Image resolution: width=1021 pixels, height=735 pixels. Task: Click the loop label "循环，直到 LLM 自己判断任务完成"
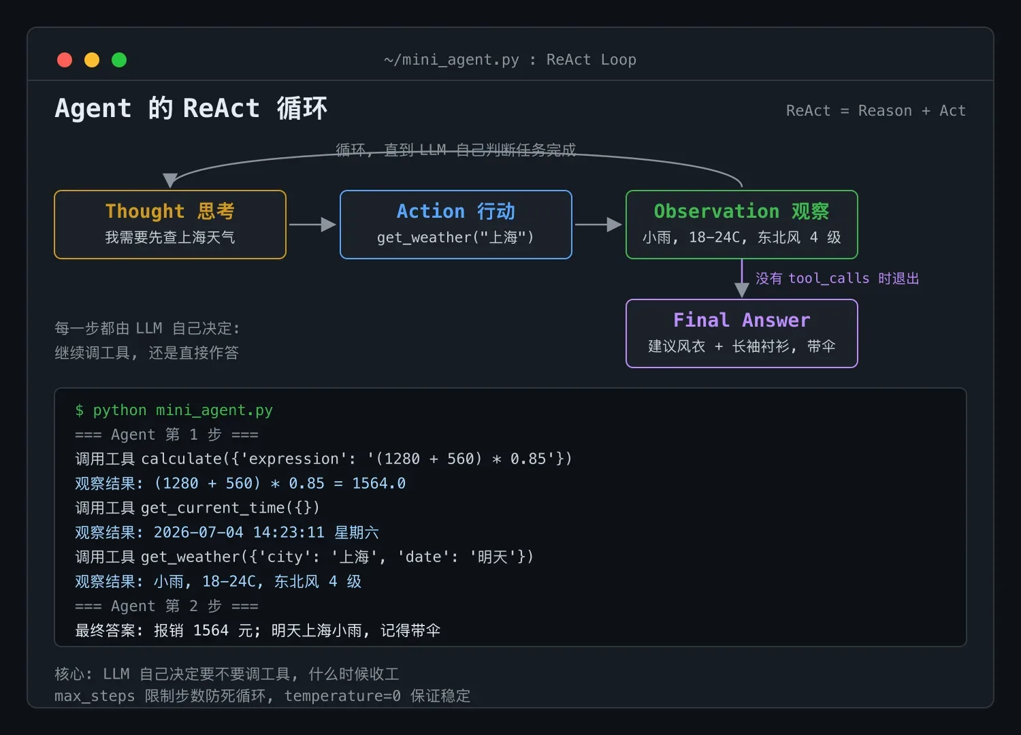pos(456,150)
